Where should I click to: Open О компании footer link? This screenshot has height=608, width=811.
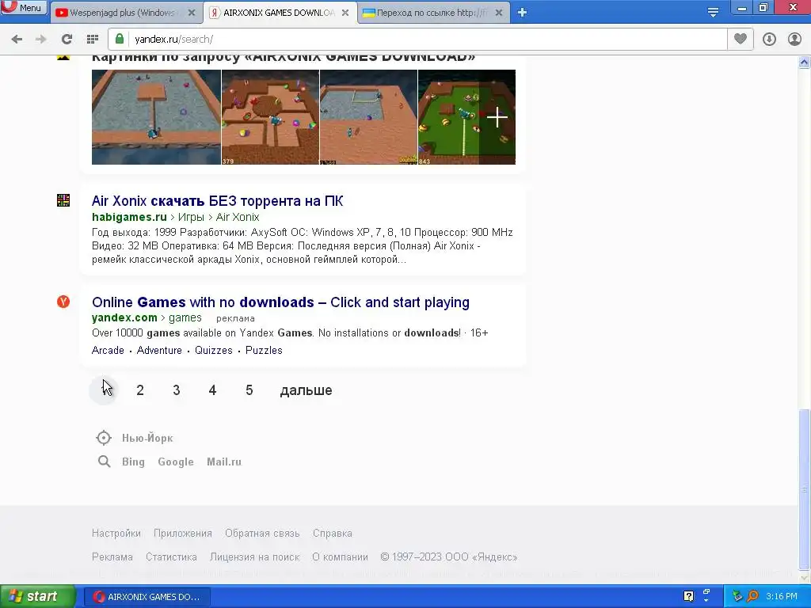point(340,557)
